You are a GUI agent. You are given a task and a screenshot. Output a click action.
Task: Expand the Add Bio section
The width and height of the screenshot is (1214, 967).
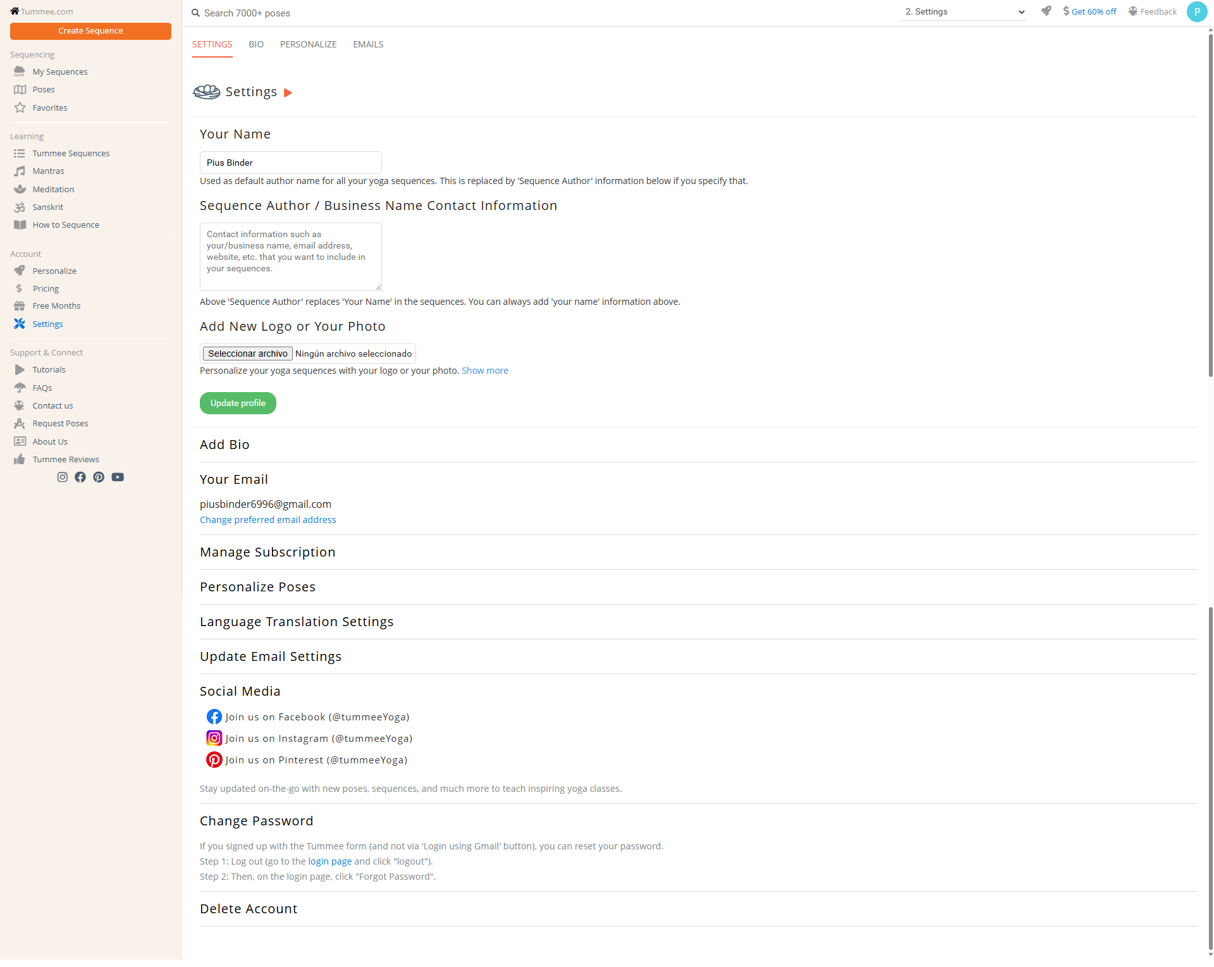(x=224, y=445)
